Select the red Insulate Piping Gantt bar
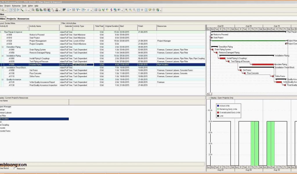Image resolution: width=297 pixels, height=174 pixels. pos(263,64)
